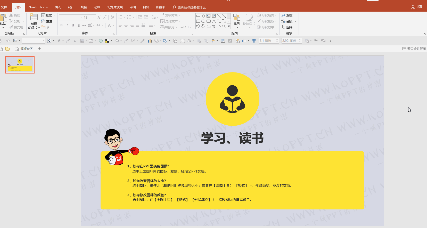Switch to Slide Show (幻灯片放映) tab
This screenshot has height=228, width=427.
tap(115, 7)
